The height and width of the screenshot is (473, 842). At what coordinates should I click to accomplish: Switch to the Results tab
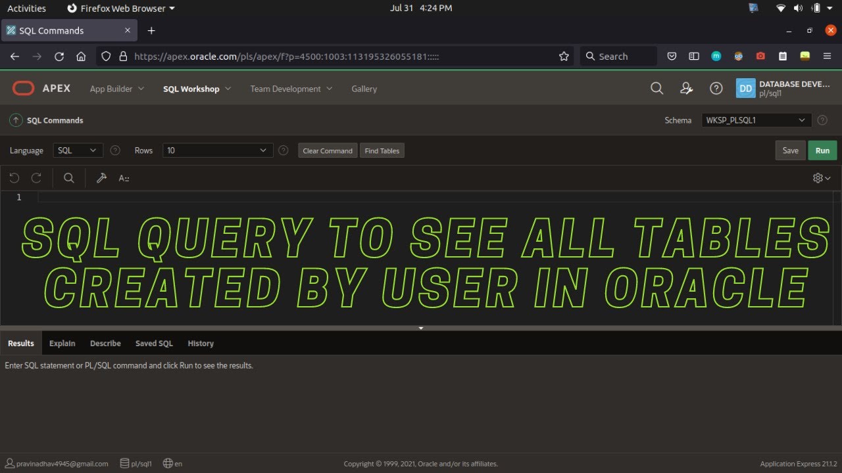click(x=21, y=344)
